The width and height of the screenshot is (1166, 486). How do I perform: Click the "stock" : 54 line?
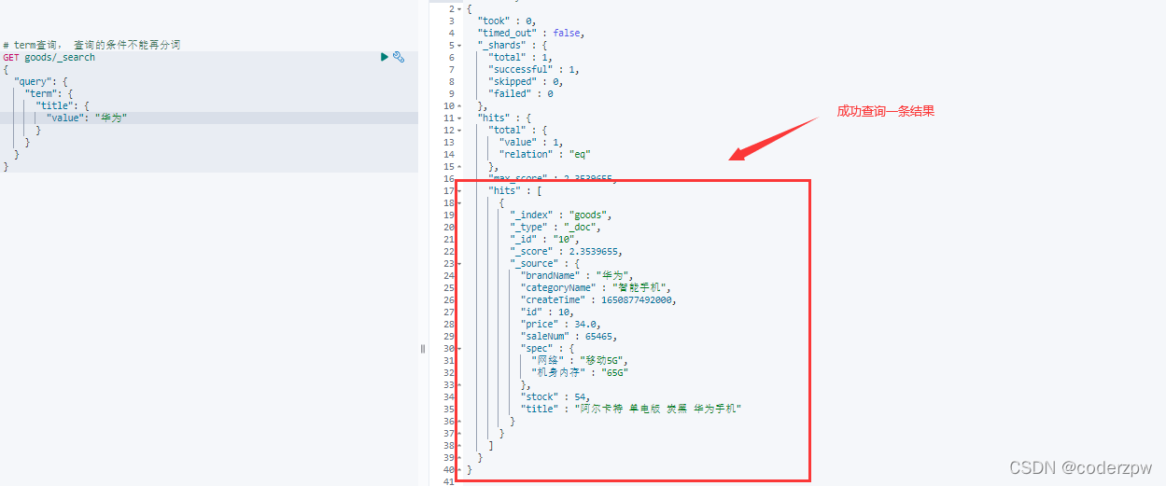[555, 396]
